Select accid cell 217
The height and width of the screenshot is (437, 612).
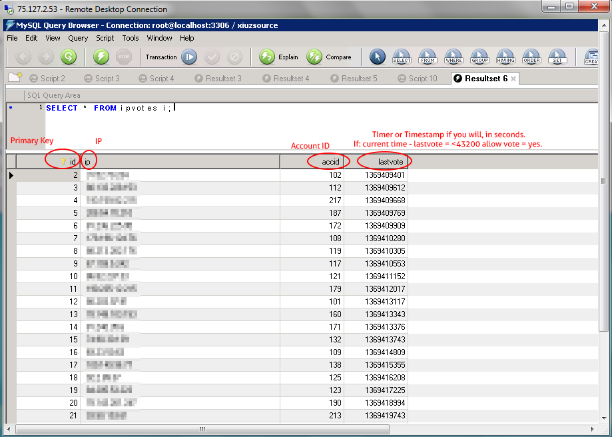[312, 201]
